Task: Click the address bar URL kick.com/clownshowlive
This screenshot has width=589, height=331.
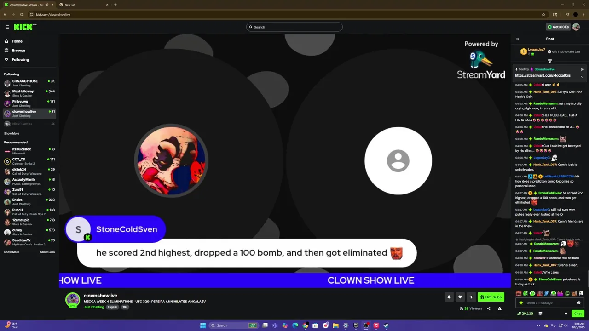Action: (x=53, y=14)
